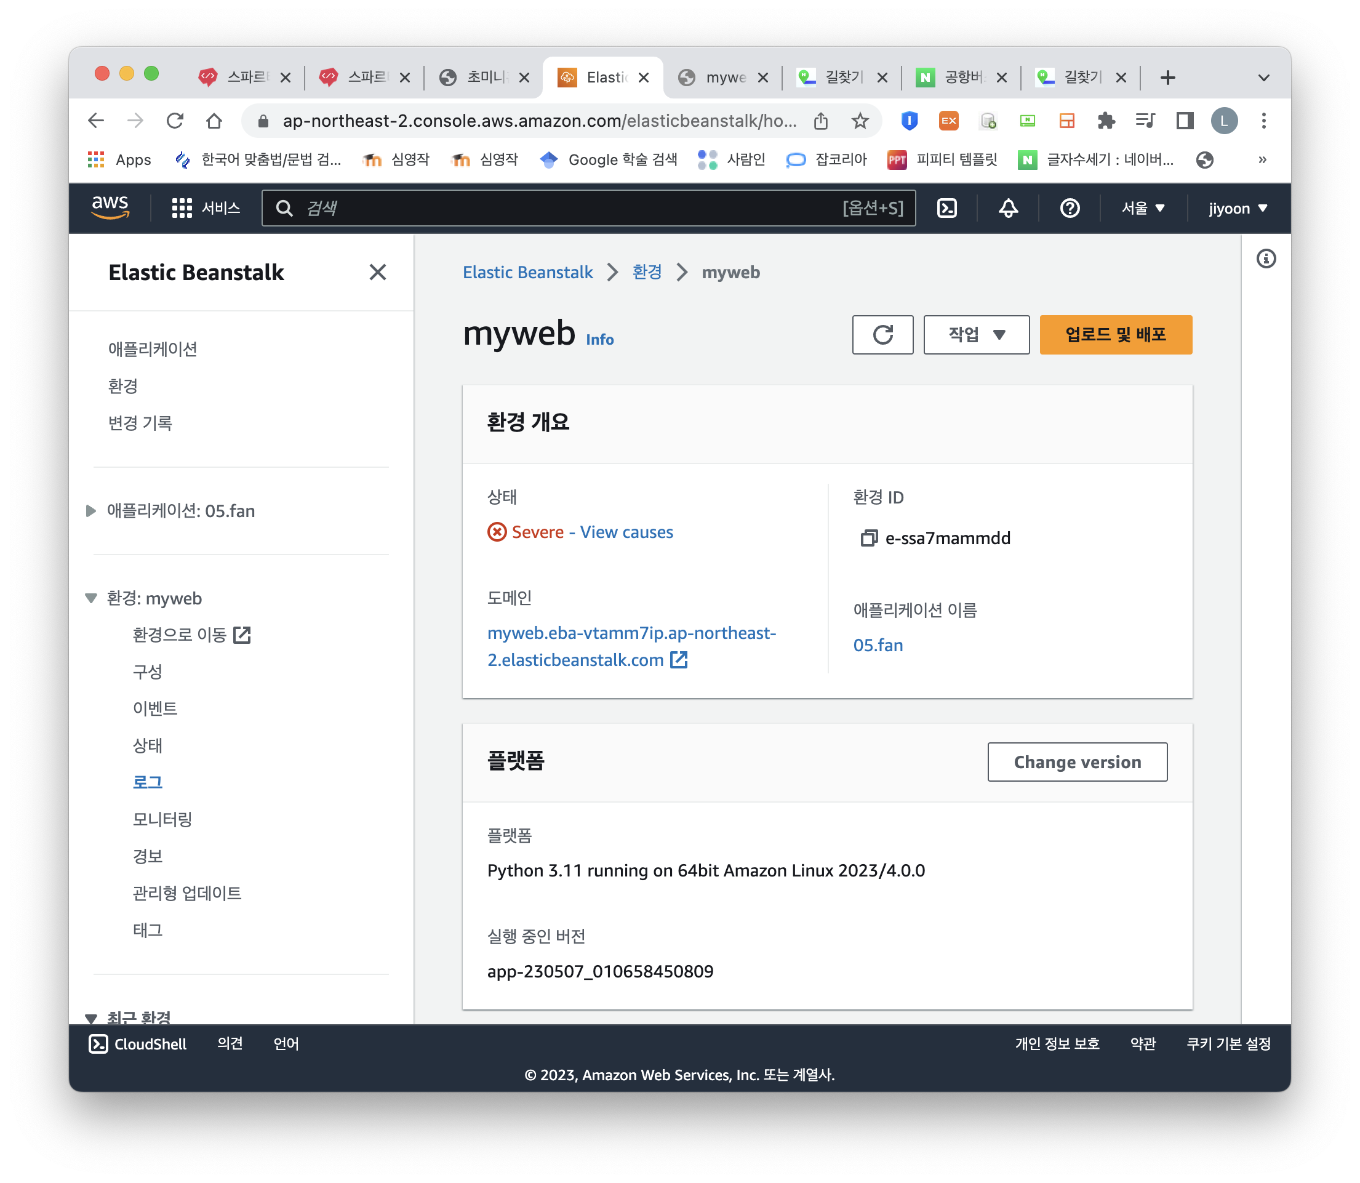Reload the browser page
This screenshot has width=1360, height=1183.
coord(175,121)
